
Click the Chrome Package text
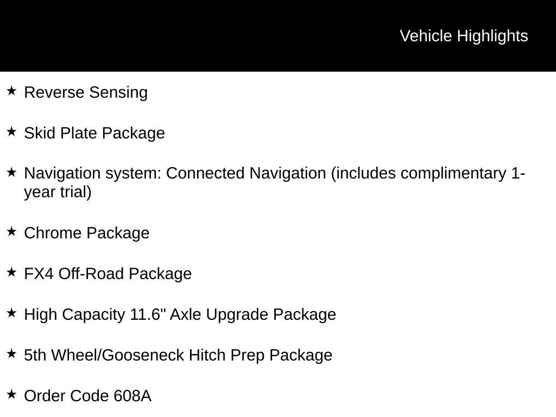pos(86,233)
